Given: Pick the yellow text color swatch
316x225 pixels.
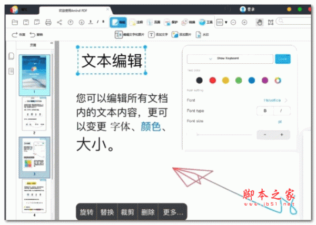Looking at the screenshot, I should click(x=225, y=80).
